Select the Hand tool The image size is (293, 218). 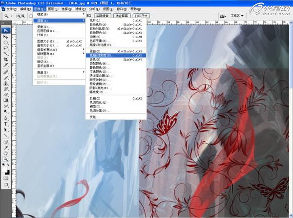(x=5, y=153)
